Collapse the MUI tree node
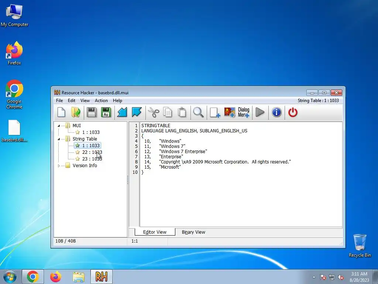 tap(59, 126)
